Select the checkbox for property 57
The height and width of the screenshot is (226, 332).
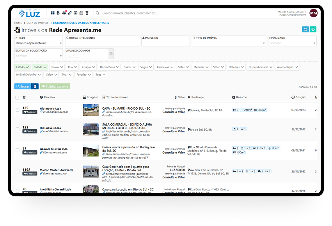[x=18, y=150]
